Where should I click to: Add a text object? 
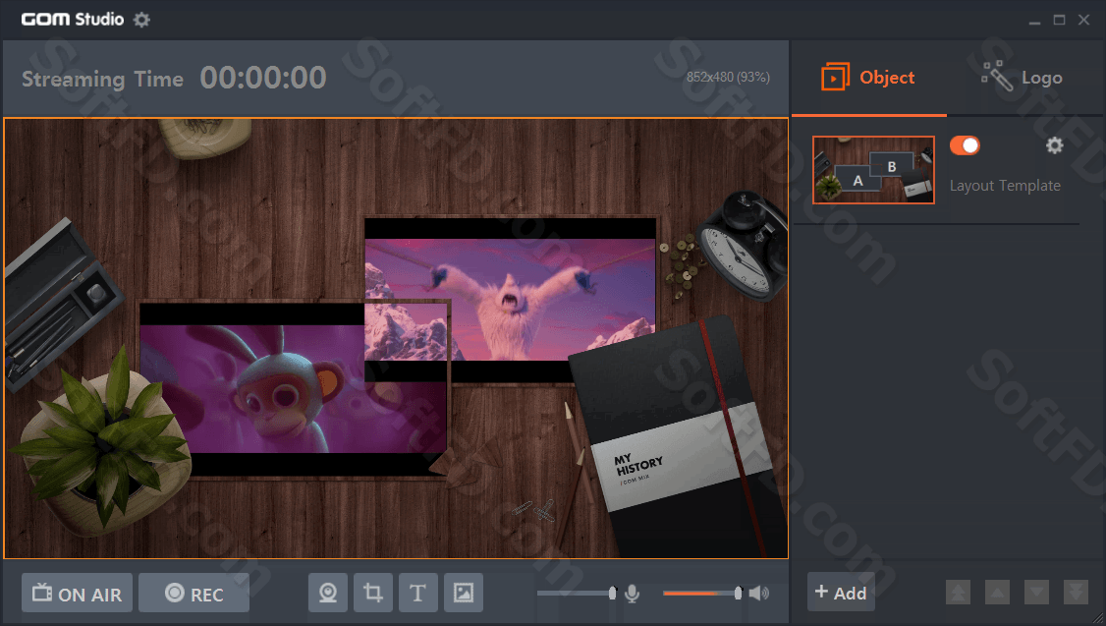coord(418,593)
